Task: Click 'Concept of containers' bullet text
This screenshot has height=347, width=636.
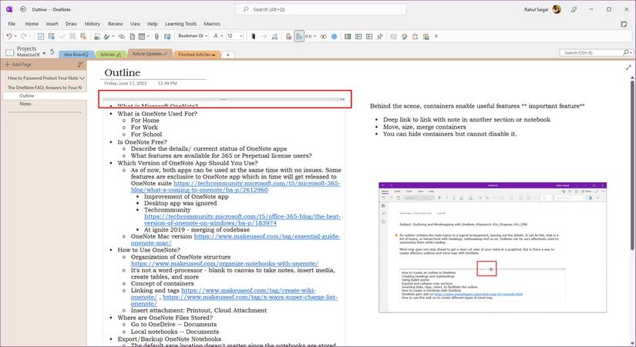Action: [162, 283]
